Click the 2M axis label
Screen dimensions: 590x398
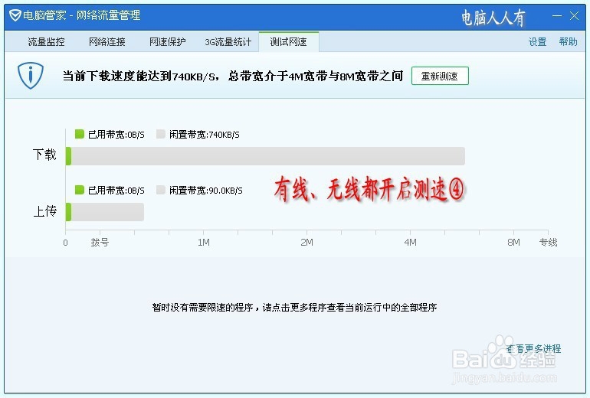(x=306, y=243)
